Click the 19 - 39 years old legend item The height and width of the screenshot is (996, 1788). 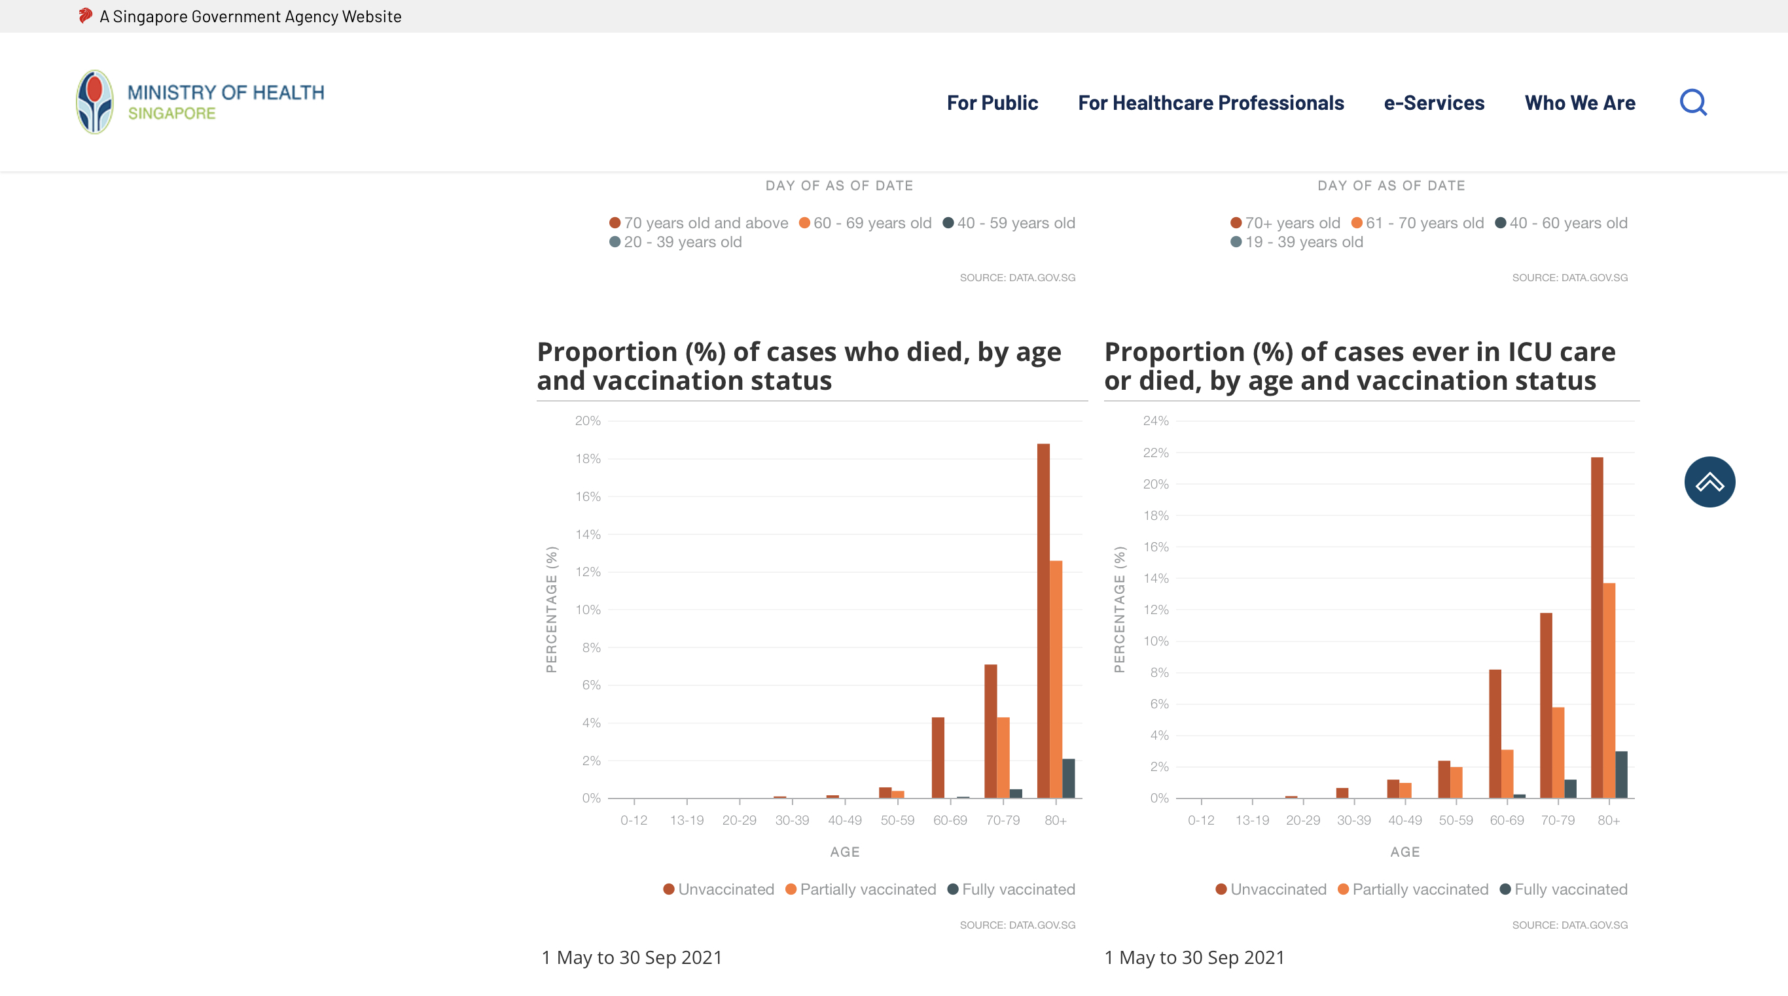[1296, 242]
